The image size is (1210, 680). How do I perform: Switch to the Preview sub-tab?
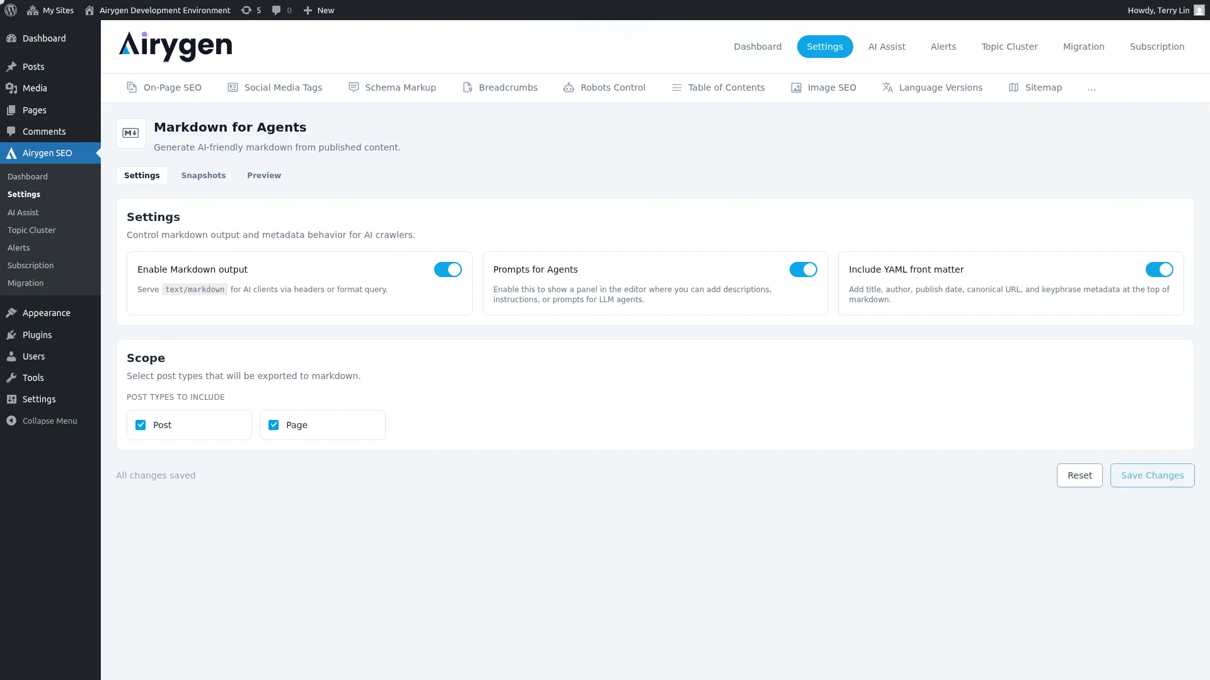click(x=264, y=176)
